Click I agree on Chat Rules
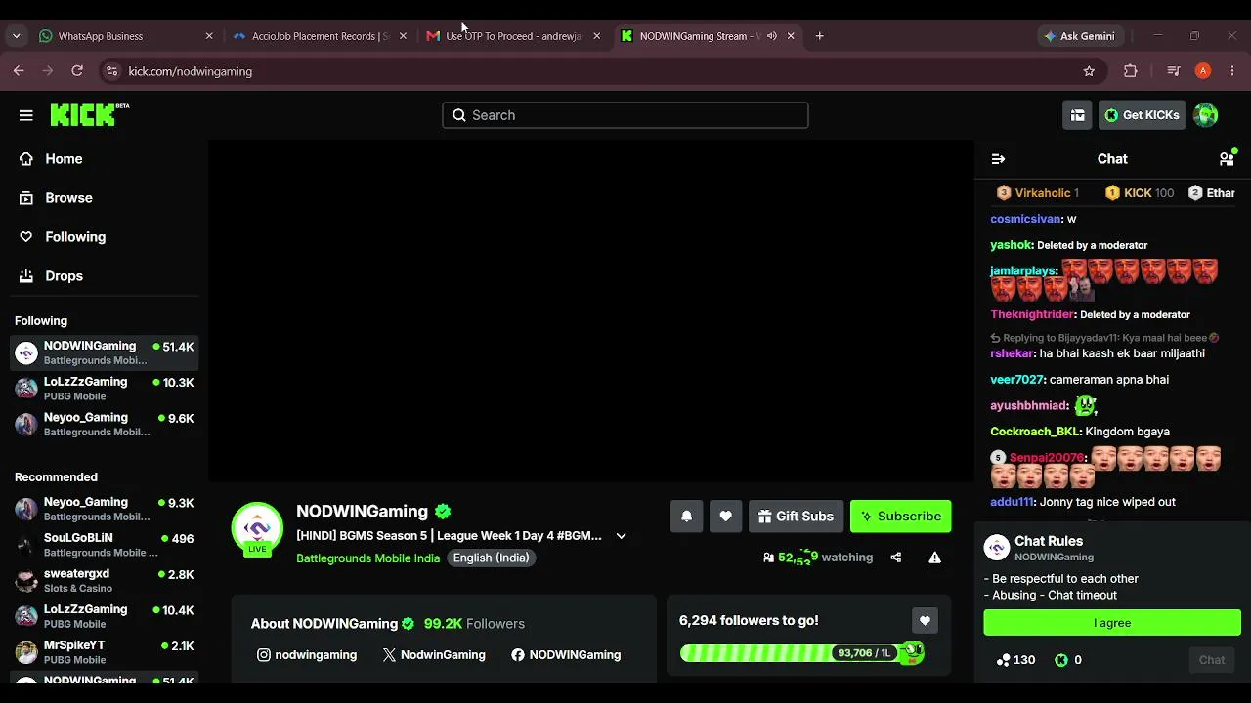Image resolution: width=1251 pixels, height=703 pixels. click(x=1112, y=623)
